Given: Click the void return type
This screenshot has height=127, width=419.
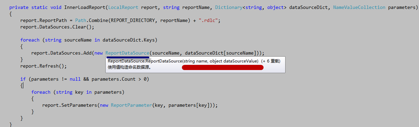Looking at the screenshot, I should 56,7.
